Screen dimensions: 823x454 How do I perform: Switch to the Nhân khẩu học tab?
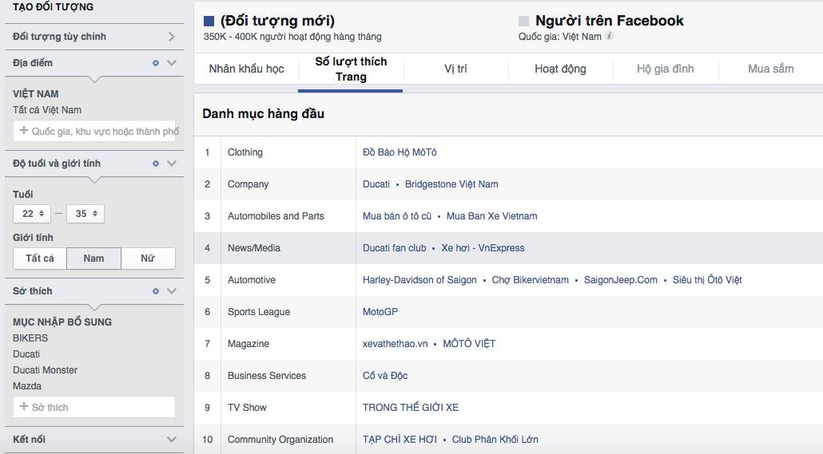pyautogui.click(x=246, y=69)
